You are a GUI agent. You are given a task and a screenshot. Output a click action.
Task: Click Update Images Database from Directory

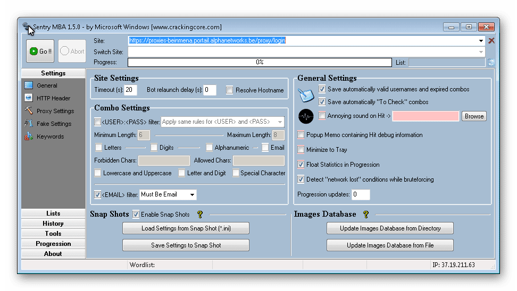point(390,228)
